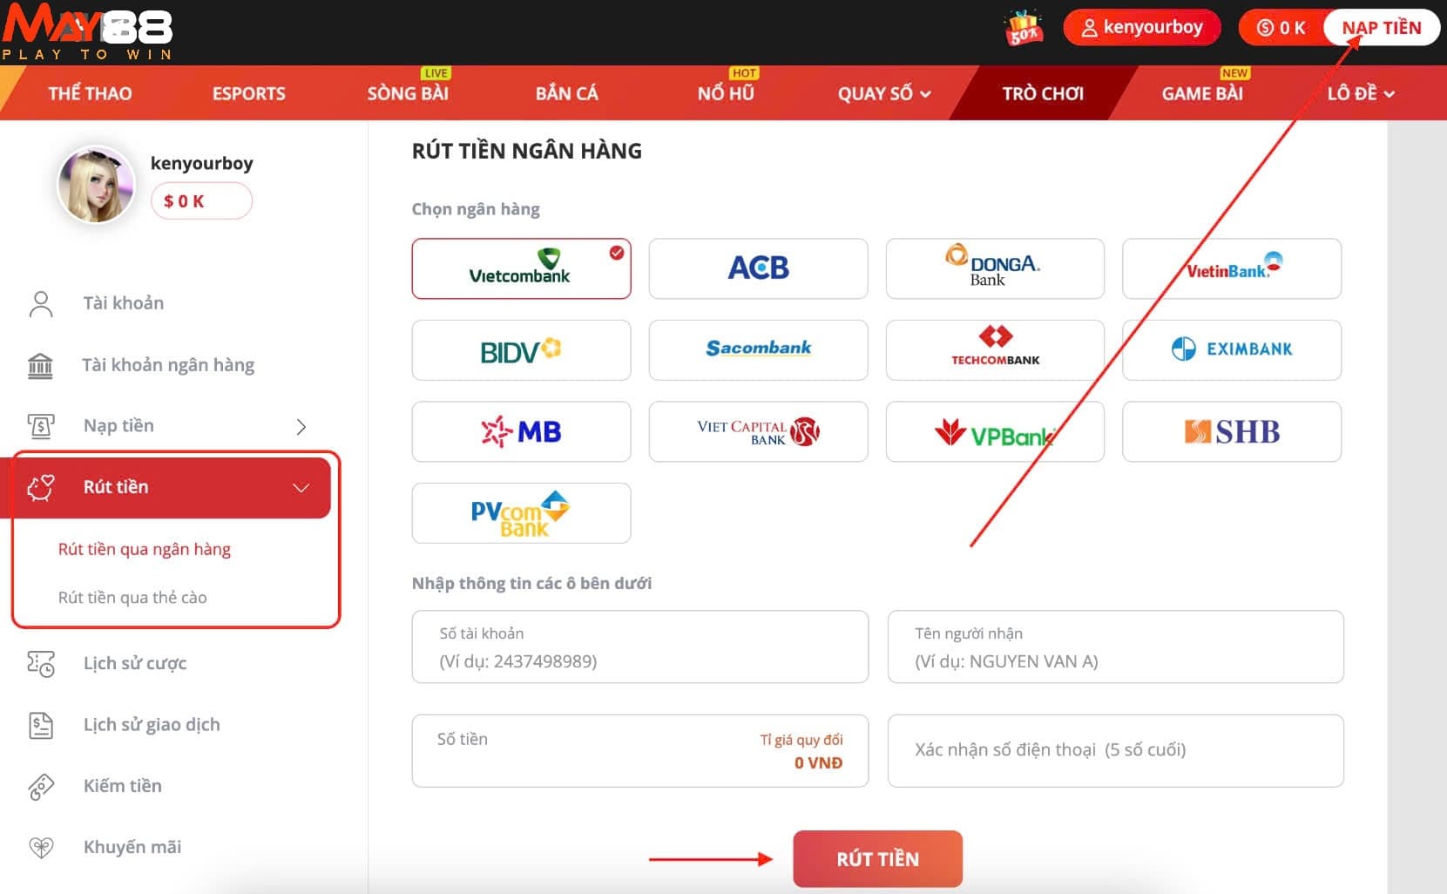This screenshot has width=1447, height=894.
Task: Open NỔ HŨ hot tab
Action: coord(726,93)
